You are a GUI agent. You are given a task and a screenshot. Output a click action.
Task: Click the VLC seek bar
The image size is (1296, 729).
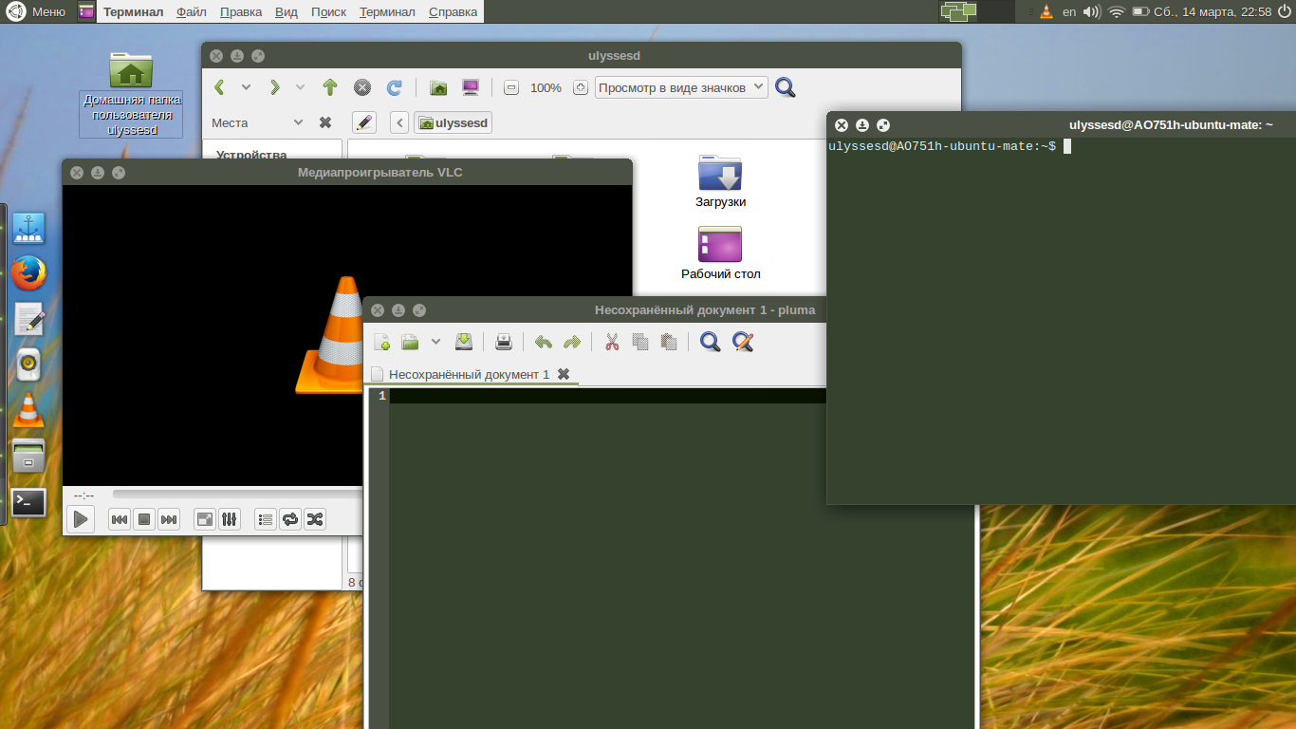click(x=237, y=494)
